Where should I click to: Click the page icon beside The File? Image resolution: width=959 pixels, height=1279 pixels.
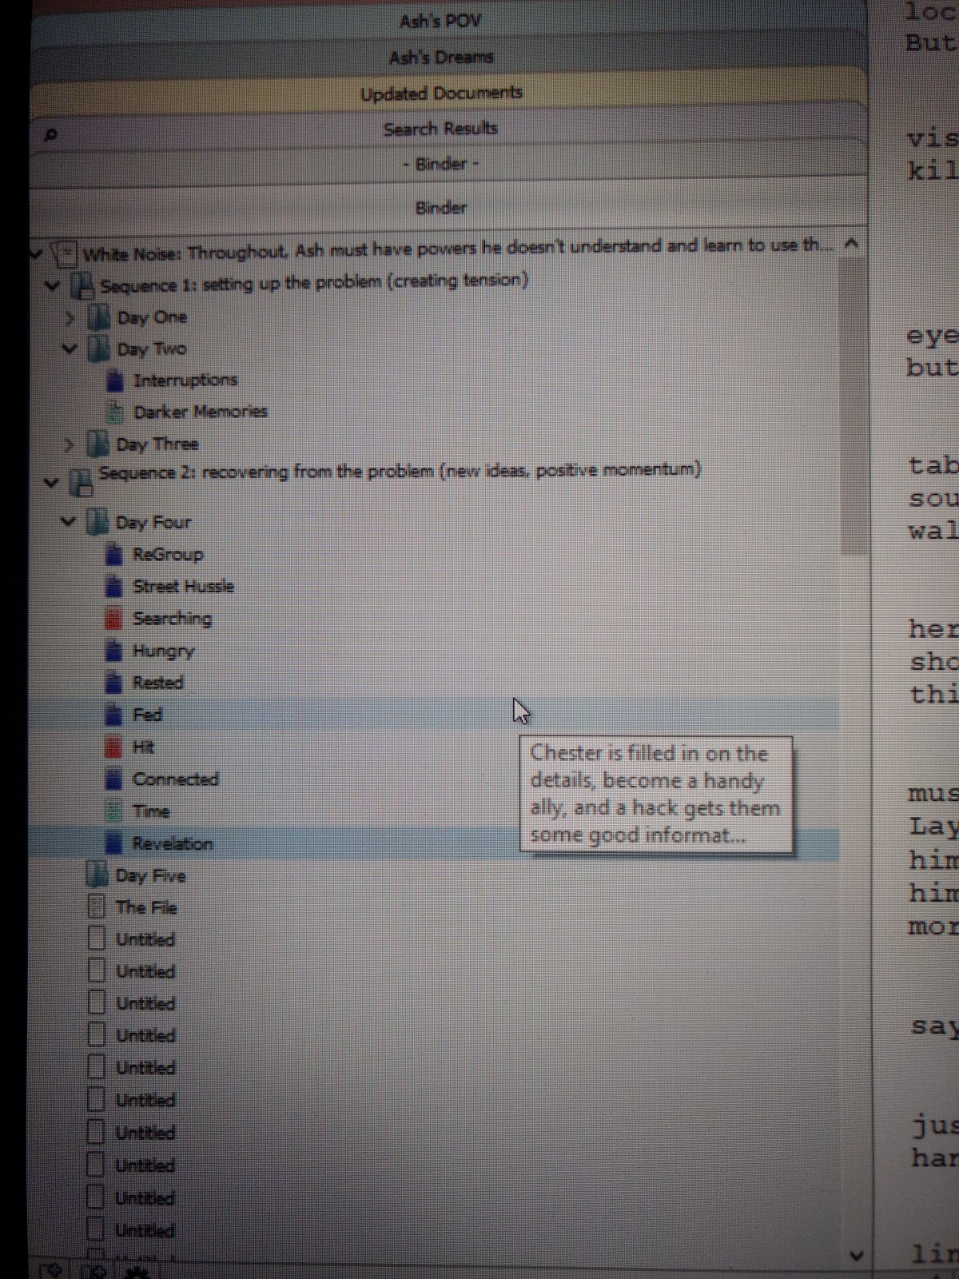(x=97, y=906)
